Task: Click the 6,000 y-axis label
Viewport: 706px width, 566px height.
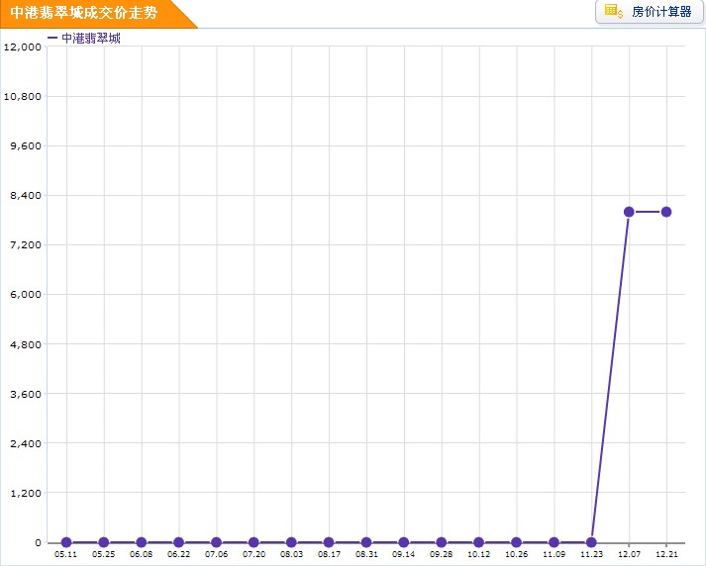Action: [x=26, y=295]
